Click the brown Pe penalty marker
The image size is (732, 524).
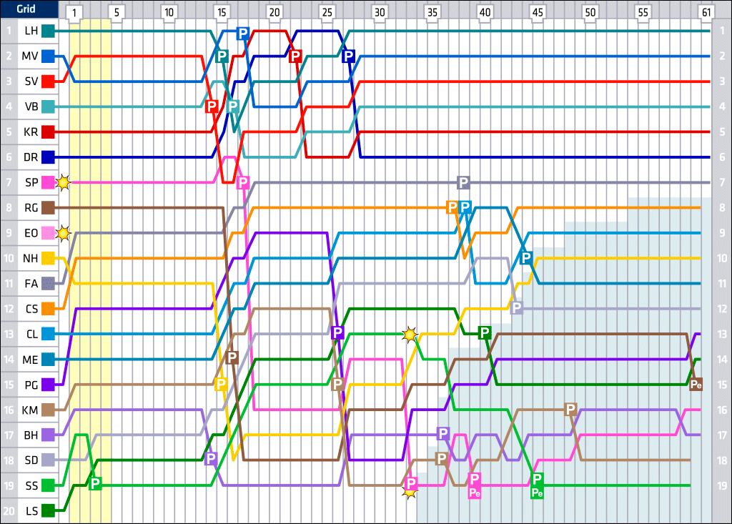696,385
